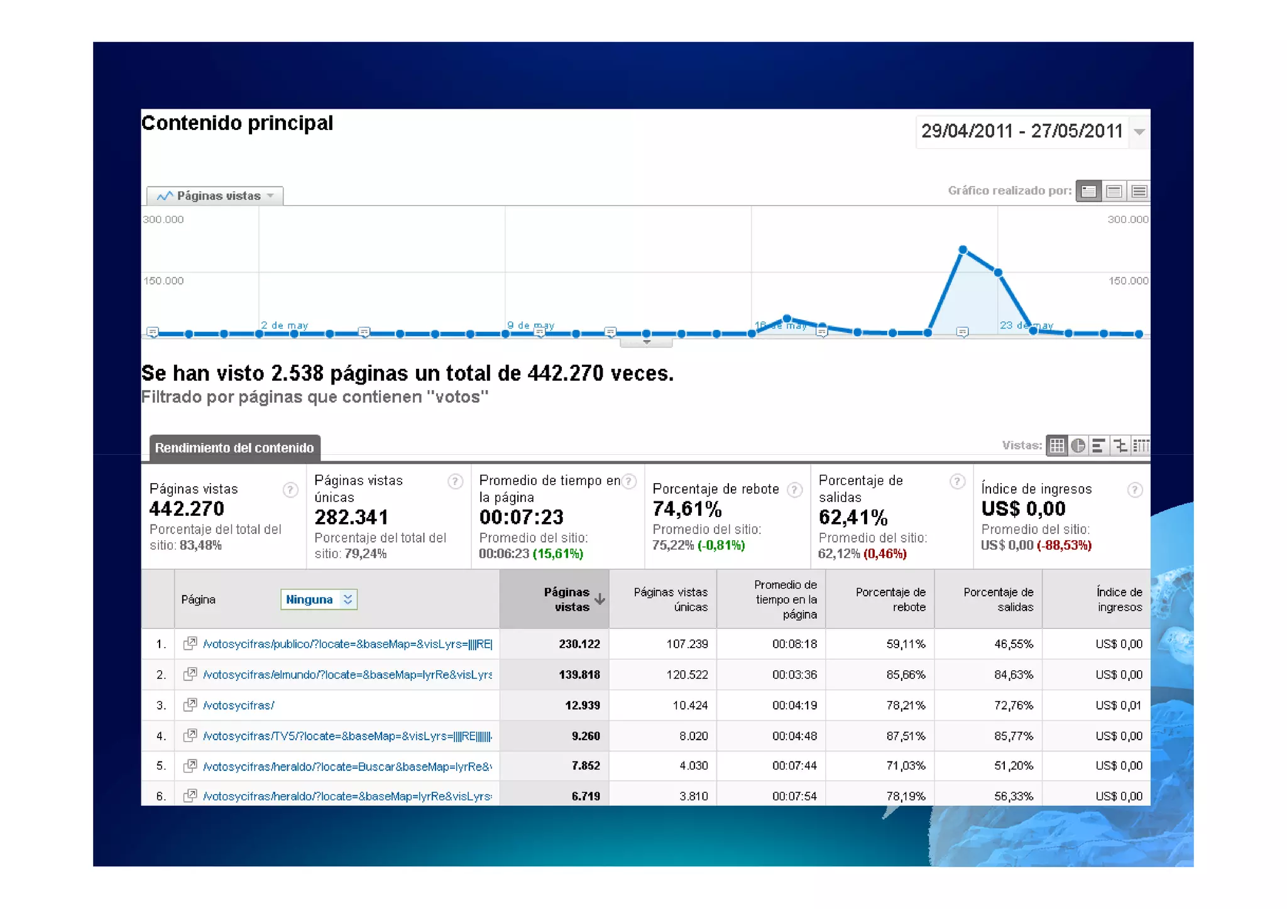1287x909 pixels.
Task: Expand the Páginas vistas graph metric dropdown
Action: click(x=215, y=196)
